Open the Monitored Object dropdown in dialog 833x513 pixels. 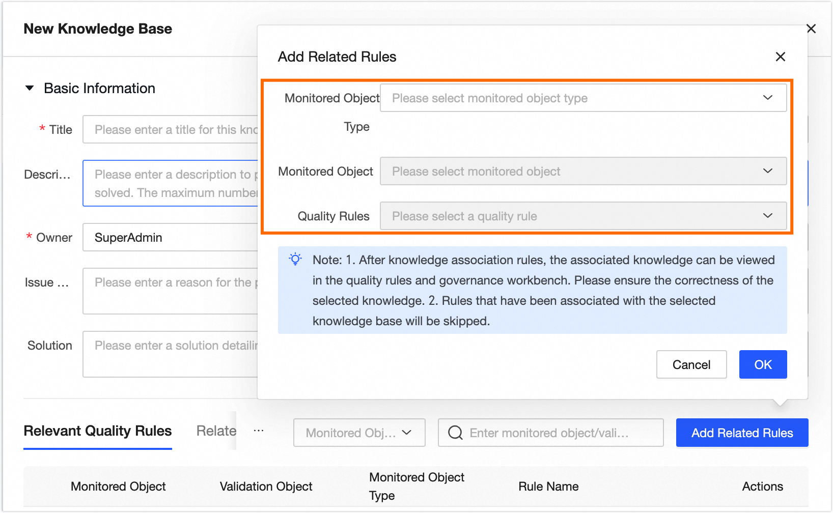point(583,171)
